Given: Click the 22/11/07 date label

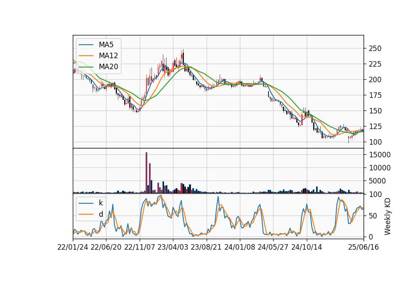Looking at the screenshot, I should (140, 247).
